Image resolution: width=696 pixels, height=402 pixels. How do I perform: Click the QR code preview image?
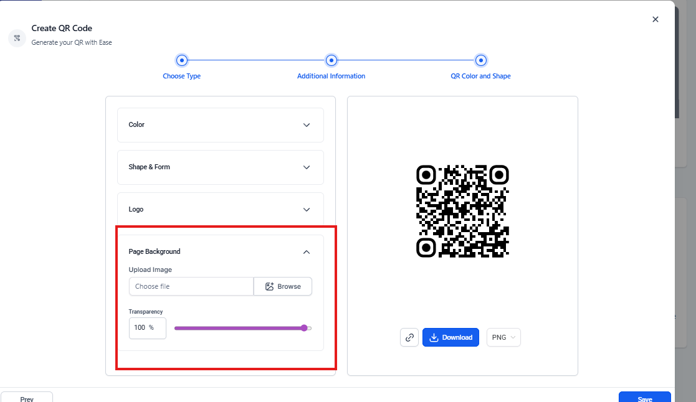462,211
